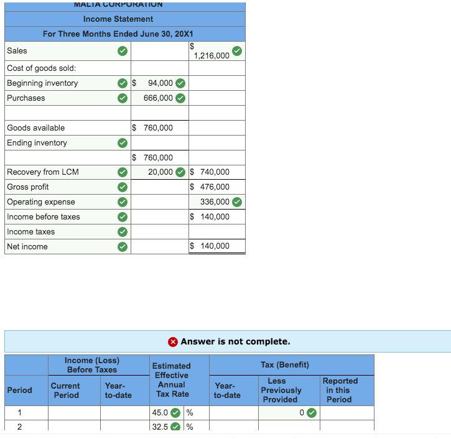Click the Reported in this Period header
This screenshot has height=439, width=451.
340,390
